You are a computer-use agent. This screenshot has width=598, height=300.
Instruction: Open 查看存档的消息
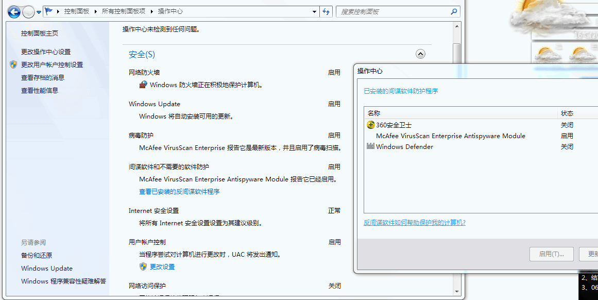coord(43,77)
